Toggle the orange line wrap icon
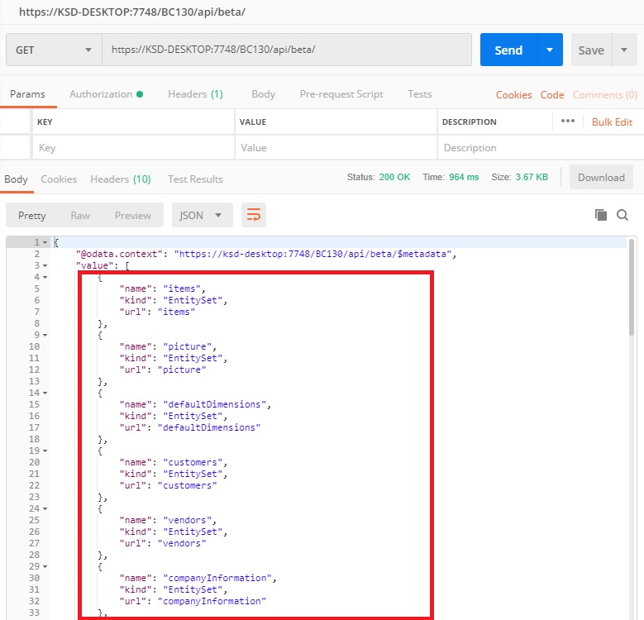644x620 pixels. point(253,215)
